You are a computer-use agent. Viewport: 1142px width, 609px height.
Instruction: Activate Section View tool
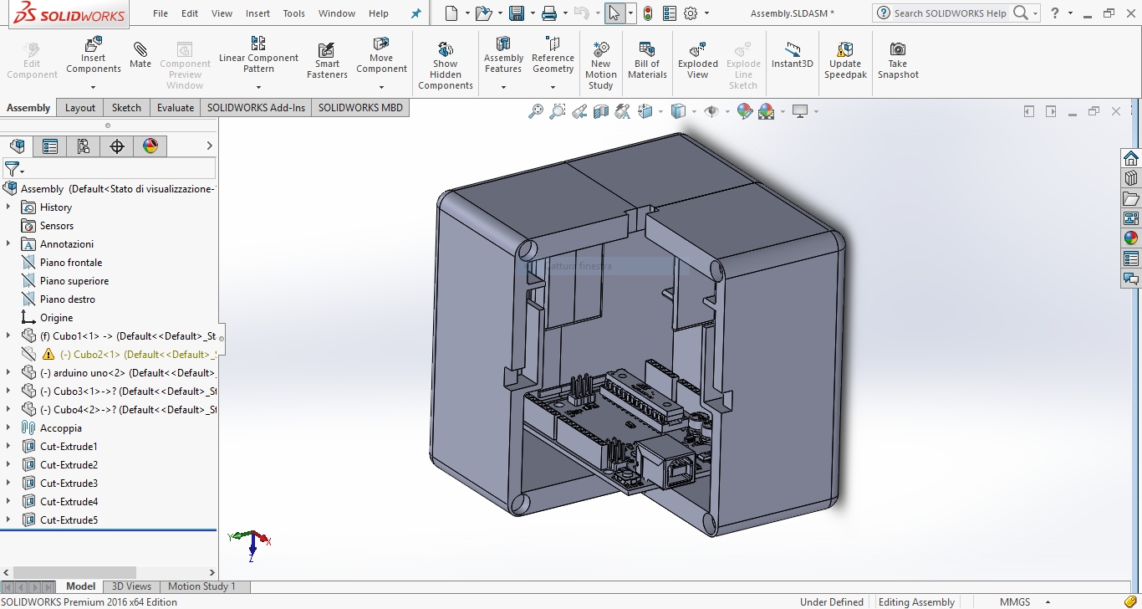pos(601,111)
